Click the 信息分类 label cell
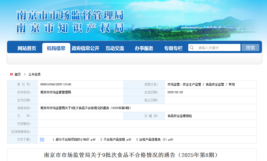The image size is (267, 161). 144,84
